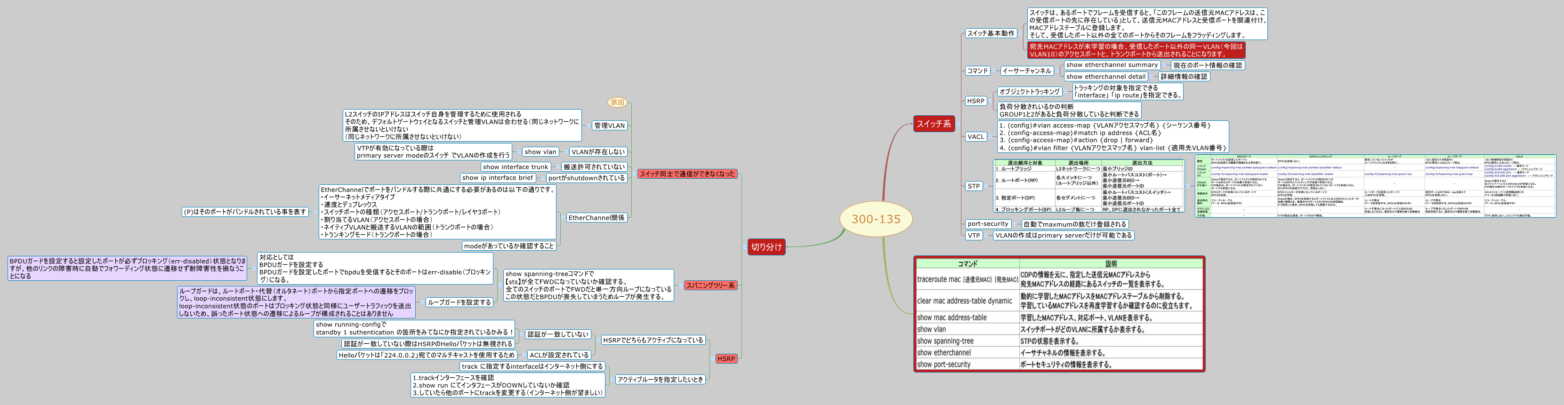Screen dimensions: 1564x405
Task: Click clear mac address-table dynamic table row
Action: tap(1059, 301)
